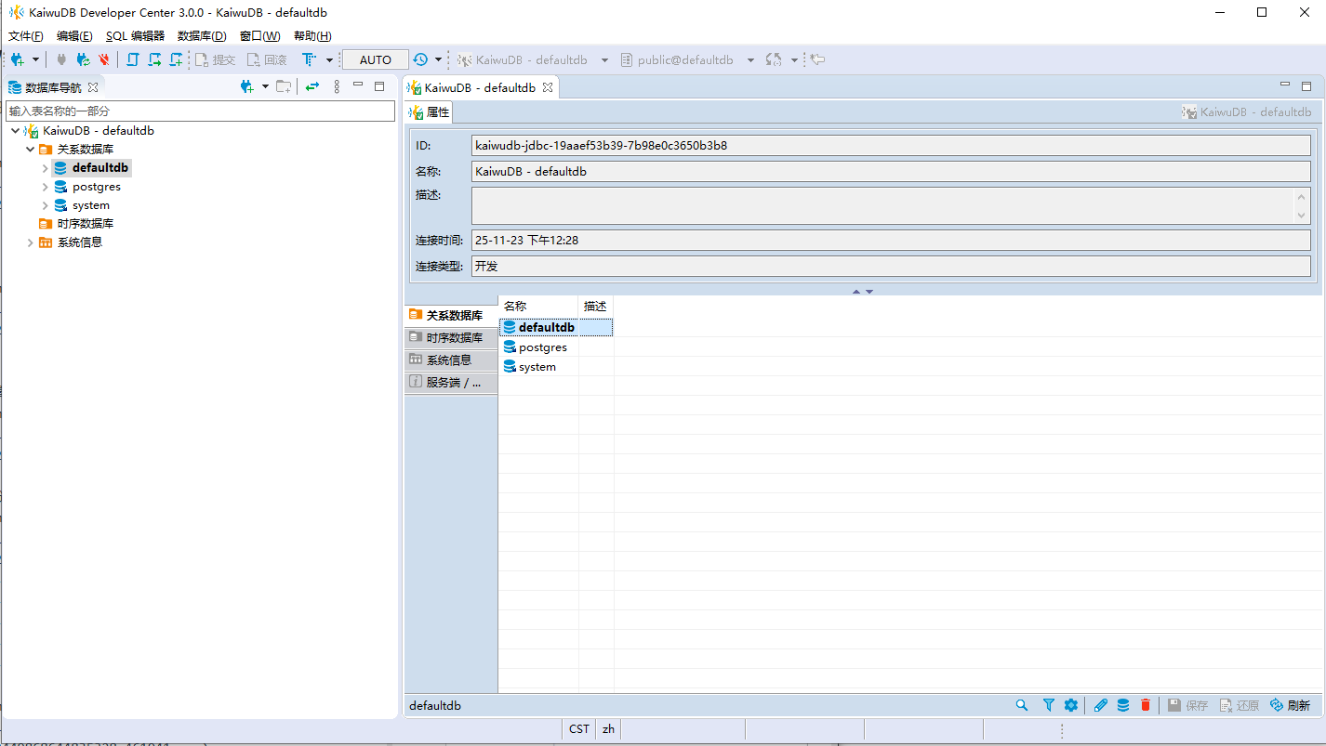Collapse the KaiwuDB - defaultdb connection node

click(15, 131)
